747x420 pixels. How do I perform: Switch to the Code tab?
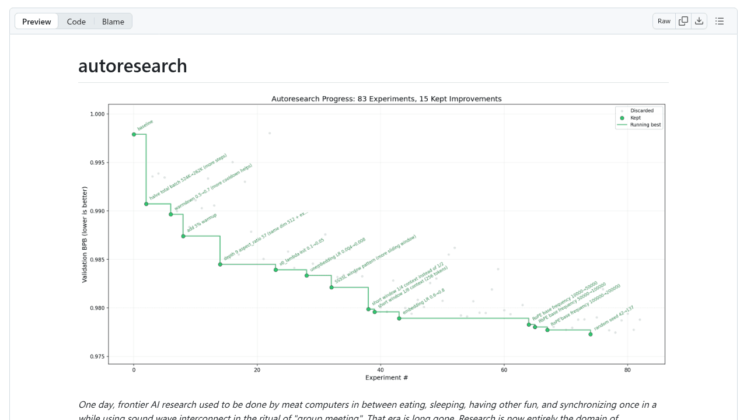point(76,21)
